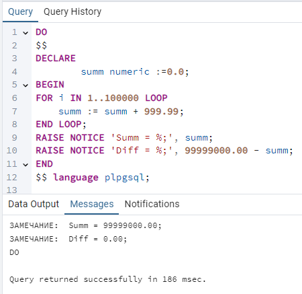
Task: Switch to the Query tab
Action: (x=20, y=11)
